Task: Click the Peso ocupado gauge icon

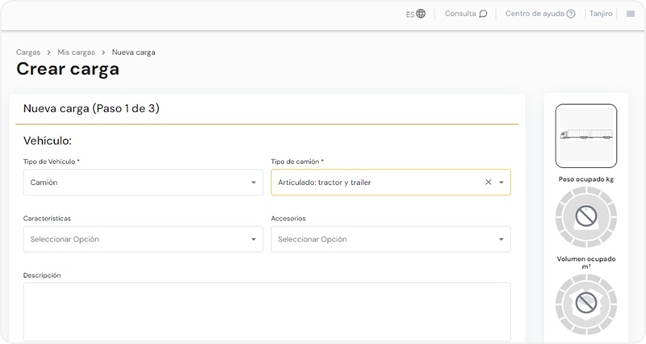Action: [586, 216]
